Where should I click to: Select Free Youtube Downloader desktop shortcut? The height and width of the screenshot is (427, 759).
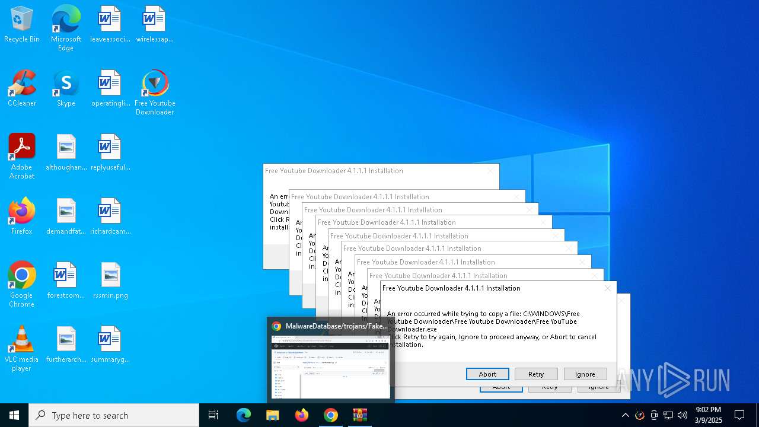click(x=155, y=92)
